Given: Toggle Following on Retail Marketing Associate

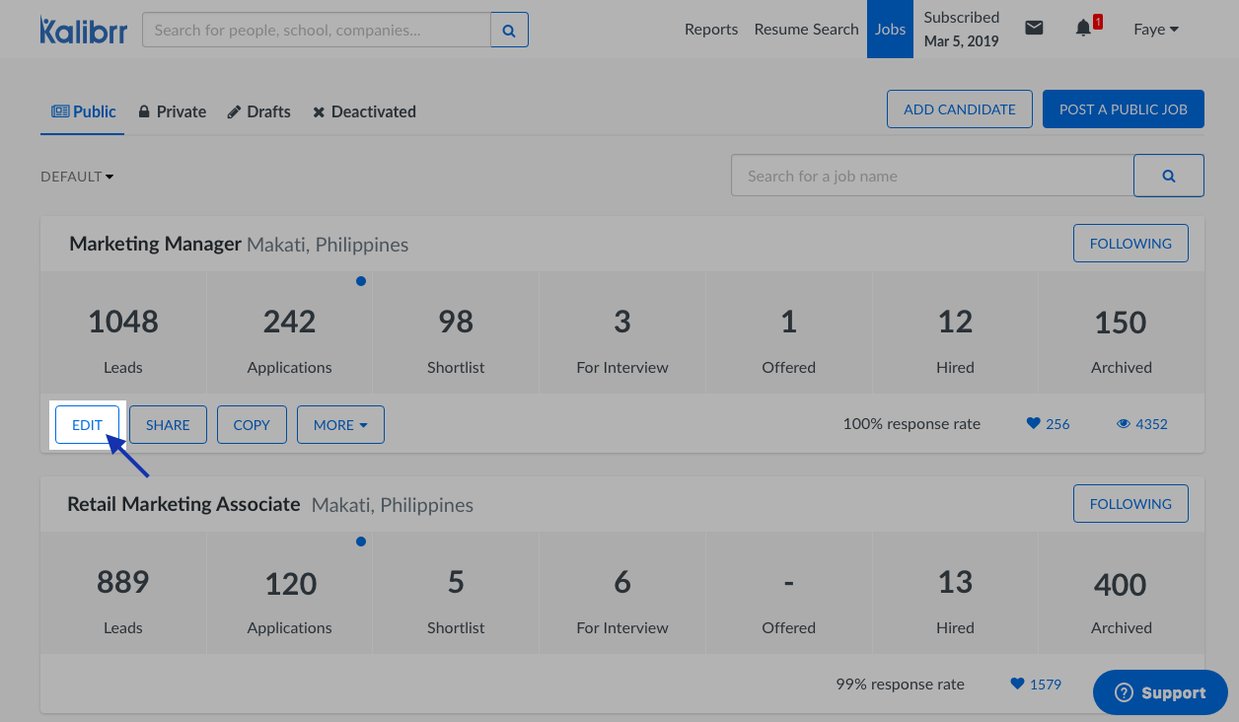Looking at the screenshot, I should (1130, 504).
